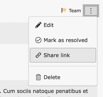Choose the Edit menu entry

[x=63, y=25]
